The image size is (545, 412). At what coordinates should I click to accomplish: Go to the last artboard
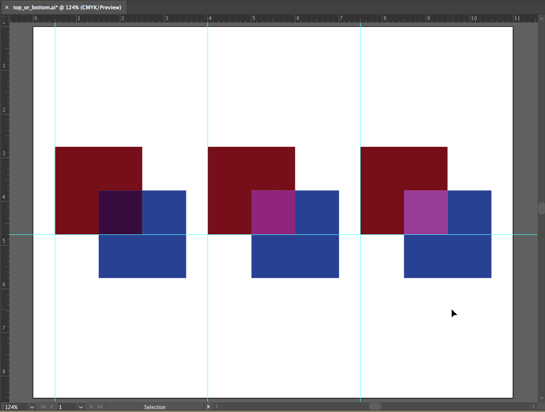click(x=100, y=407)
